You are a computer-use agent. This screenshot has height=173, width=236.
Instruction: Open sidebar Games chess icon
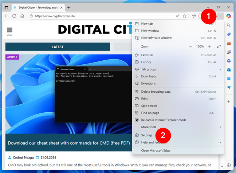[229, 52]
